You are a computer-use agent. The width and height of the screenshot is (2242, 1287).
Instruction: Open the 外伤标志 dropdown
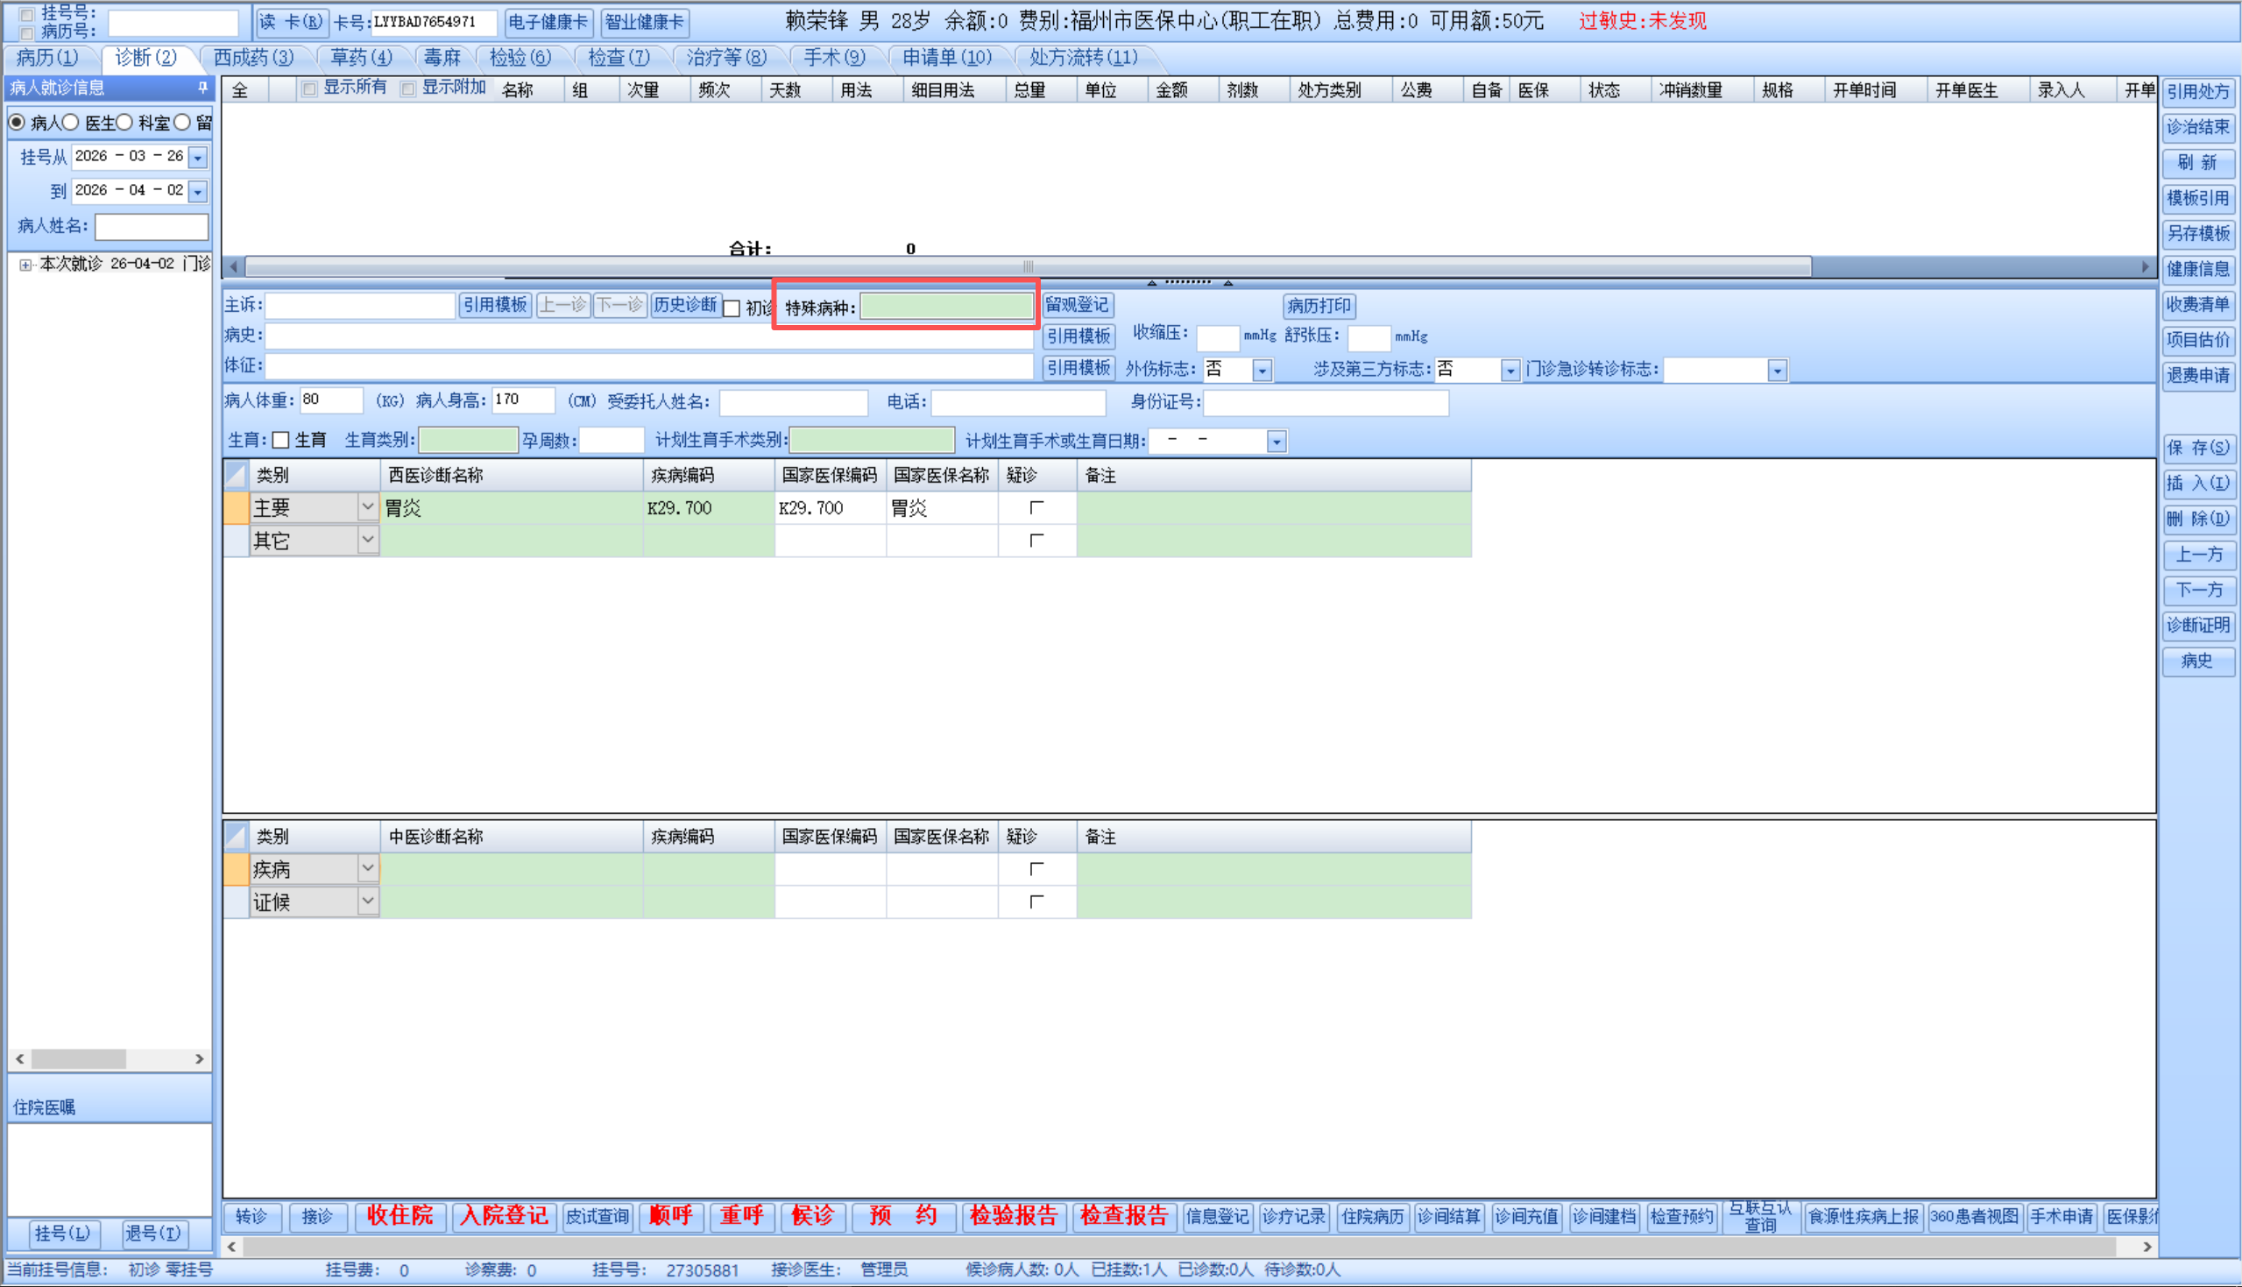tap(1262, 371)
